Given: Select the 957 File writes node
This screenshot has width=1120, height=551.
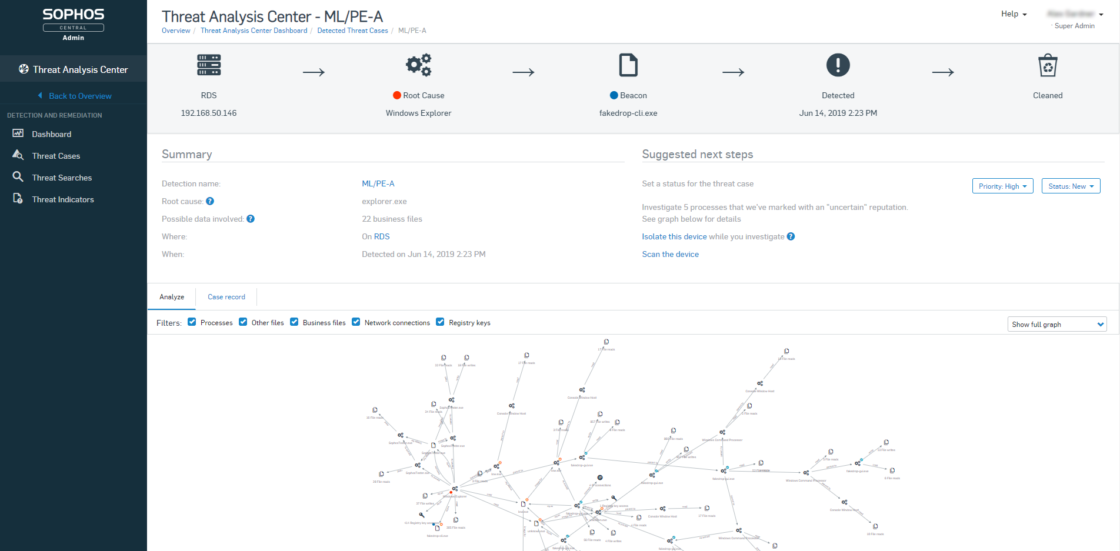Looking at the screenshot, I should [x=600, y=414].
